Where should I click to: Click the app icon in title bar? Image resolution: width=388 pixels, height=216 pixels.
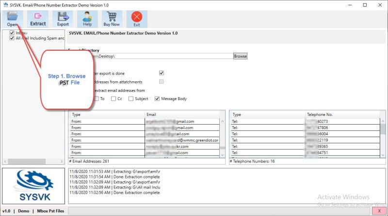coord(5,5)
